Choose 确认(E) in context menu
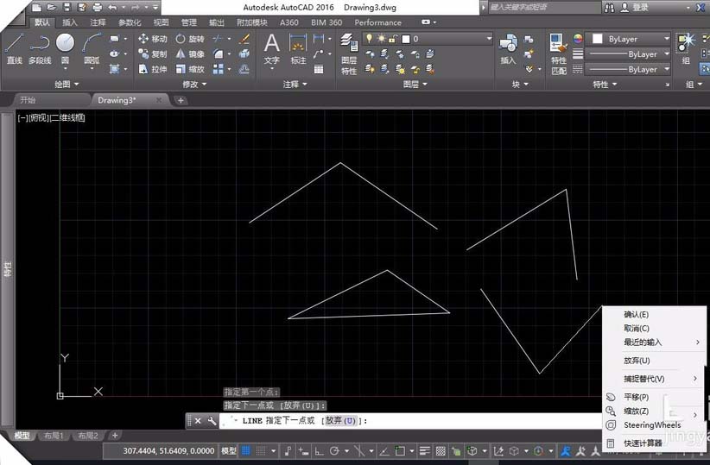 pyautogui.click(x=636, y=315)
